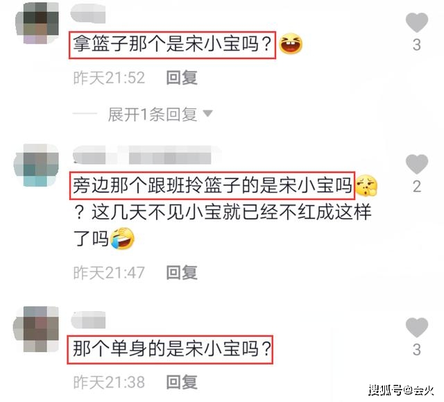Reply to the 那个单身的是宋小宝吗 comment
Image resolution: width=444 pixels, height=402 pixels.
tap(182, 382)
